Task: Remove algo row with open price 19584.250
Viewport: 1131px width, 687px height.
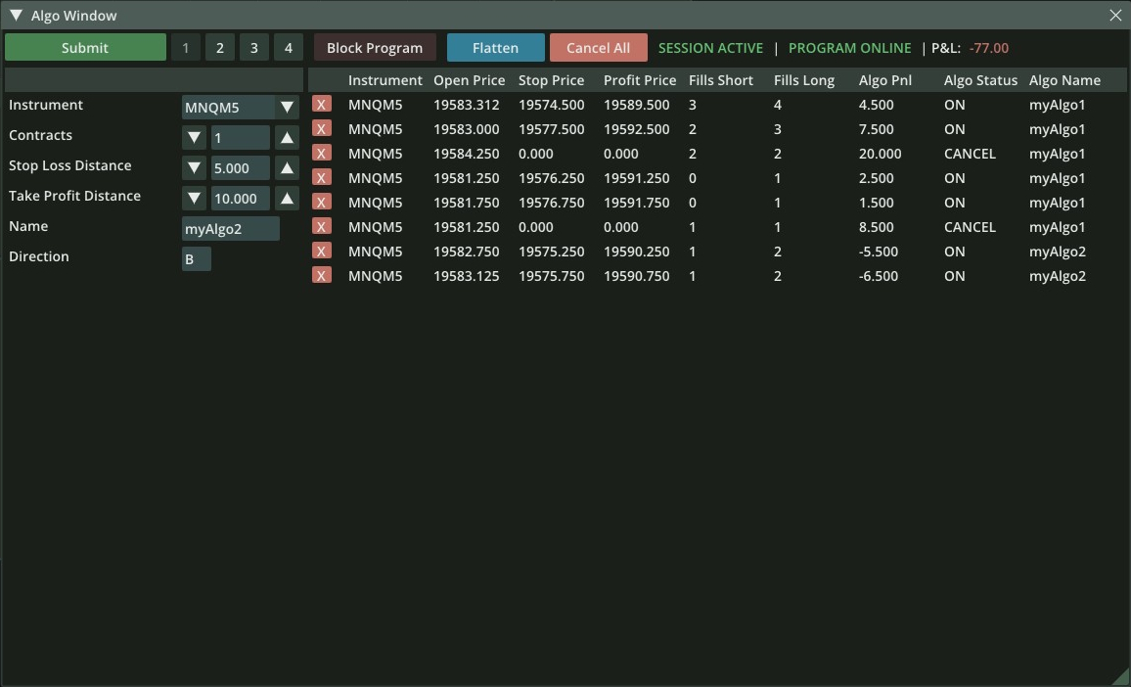Action: (322, 154)
